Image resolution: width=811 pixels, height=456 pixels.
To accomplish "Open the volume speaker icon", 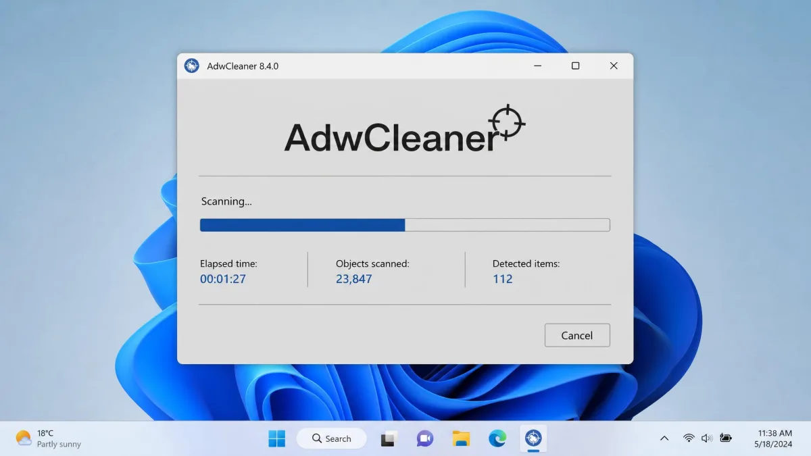I will (x=707, y=438).
